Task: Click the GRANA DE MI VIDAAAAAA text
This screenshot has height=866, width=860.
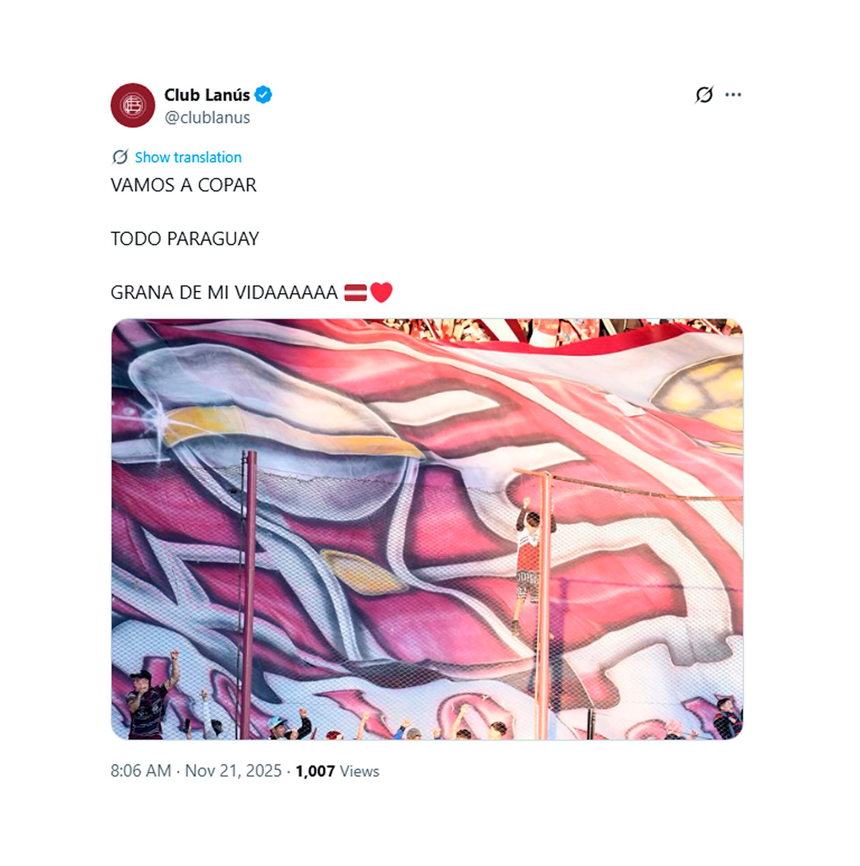Action: (224, 293)
